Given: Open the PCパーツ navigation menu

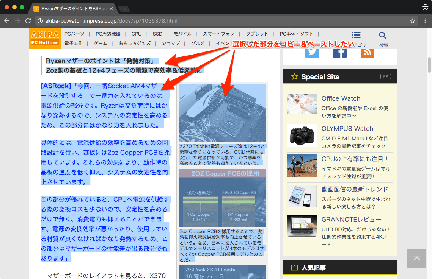Looking at the screenshot, I should tap(74, 34).
